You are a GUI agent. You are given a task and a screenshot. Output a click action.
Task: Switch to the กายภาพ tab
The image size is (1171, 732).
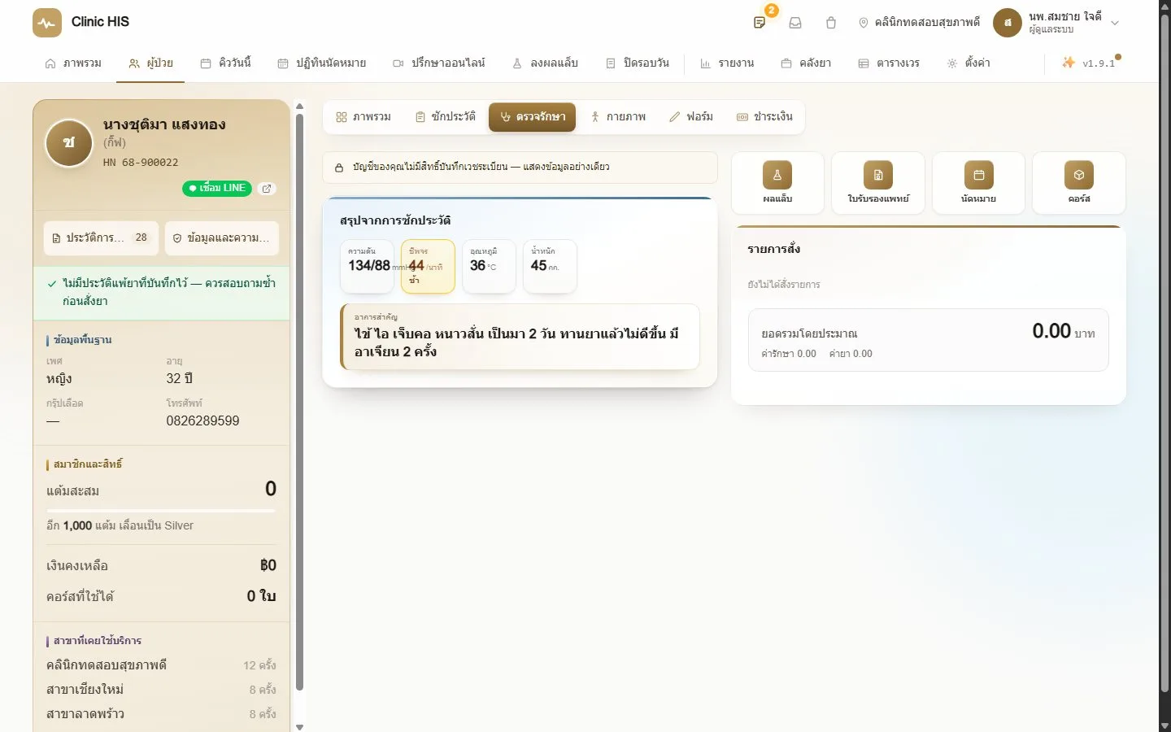click(619, 117)
